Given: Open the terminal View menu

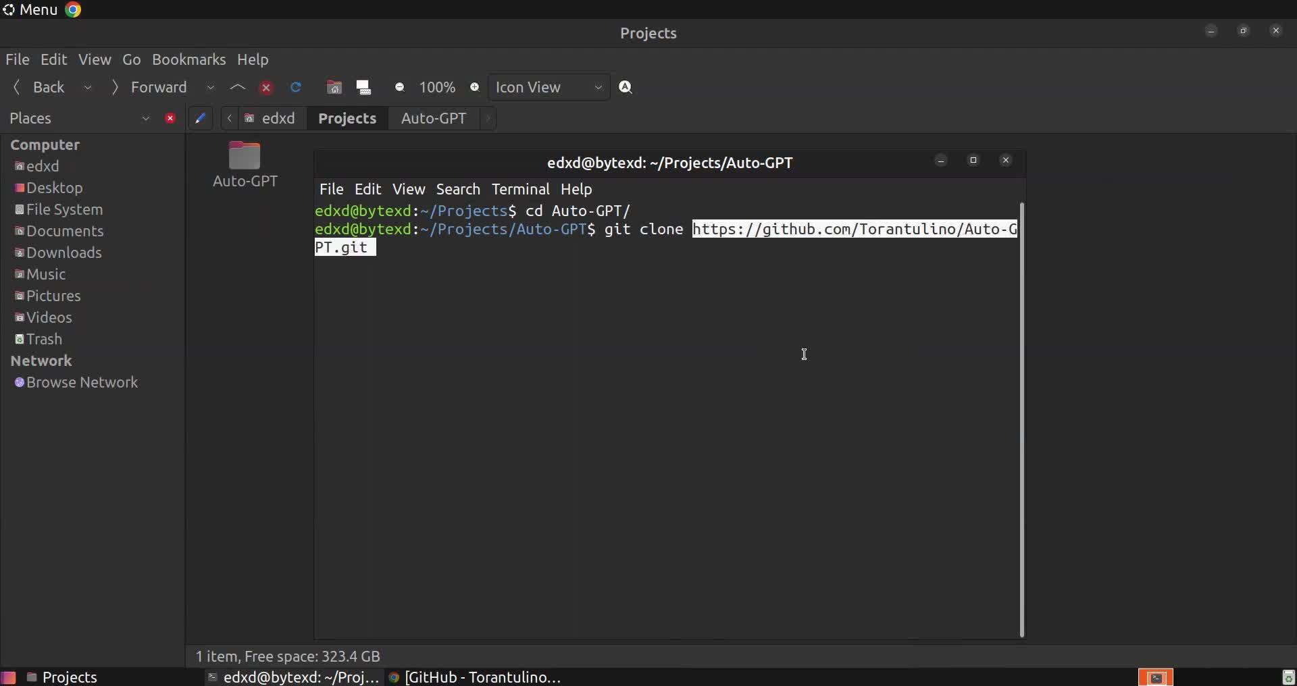Looking at the screenshot, I should coord(409,189).
